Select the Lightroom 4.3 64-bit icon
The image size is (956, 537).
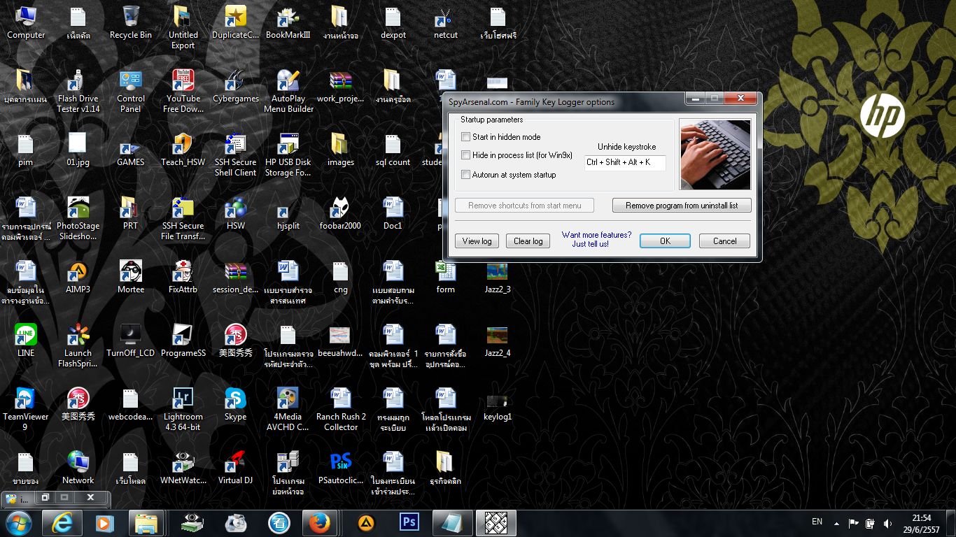pos(183,410)
